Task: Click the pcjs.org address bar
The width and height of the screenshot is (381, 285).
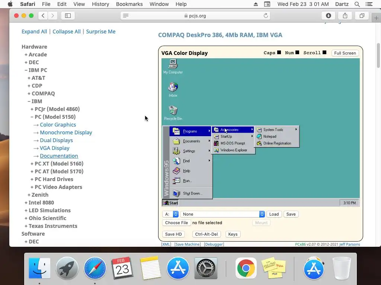Action: (195, 16)
